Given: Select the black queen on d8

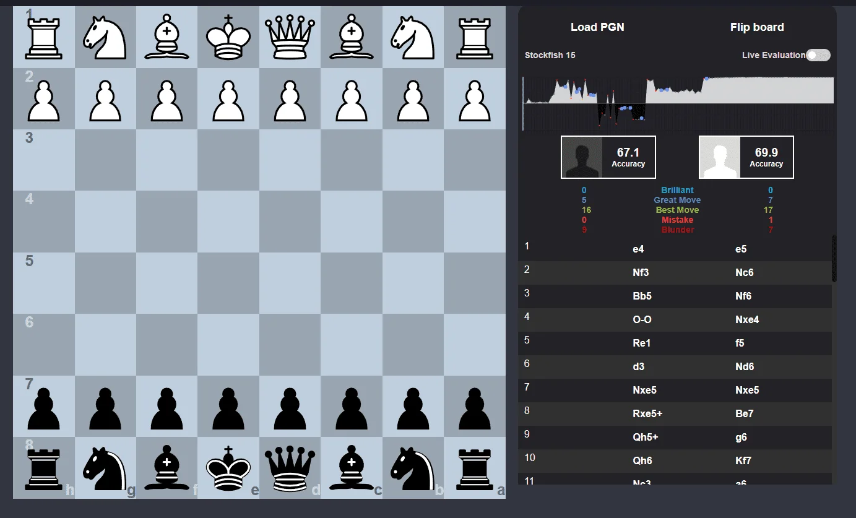Looking at the screenshot, I should (290, 469).
